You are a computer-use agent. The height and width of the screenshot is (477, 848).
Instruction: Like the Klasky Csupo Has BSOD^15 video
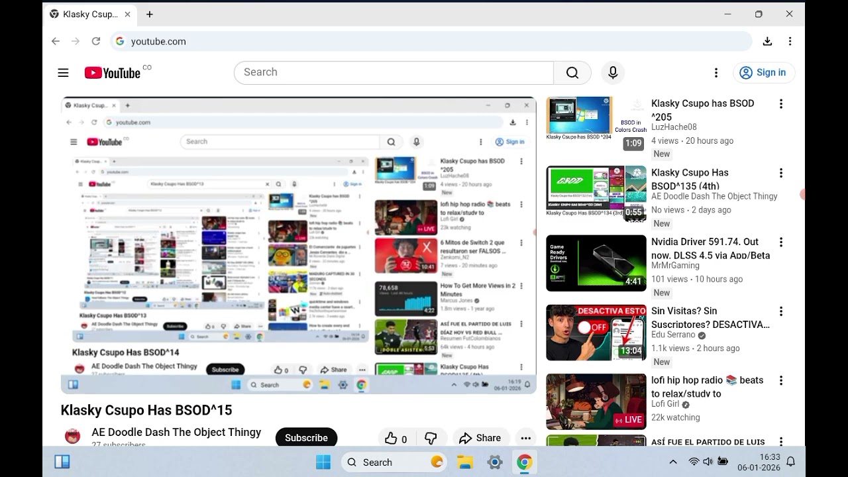pyautogui.click(x=396, y=439)
